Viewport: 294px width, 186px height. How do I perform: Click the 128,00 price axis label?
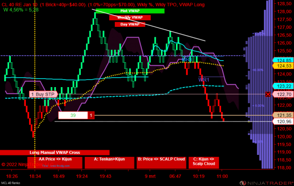(284, 11)
